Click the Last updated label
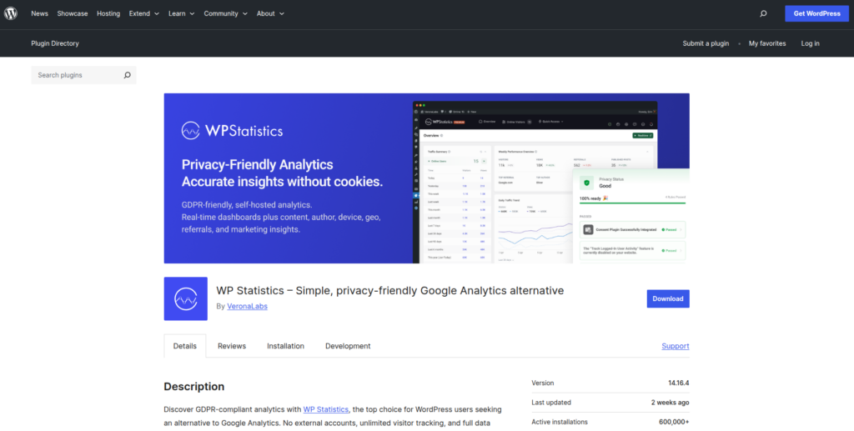This screenshot has width=854, height=431. point(551,403)
